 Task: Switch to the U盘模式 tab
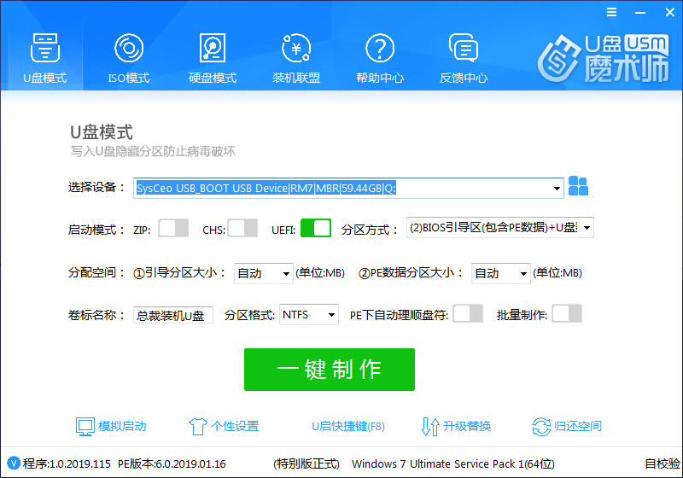(x=44, y=55)
